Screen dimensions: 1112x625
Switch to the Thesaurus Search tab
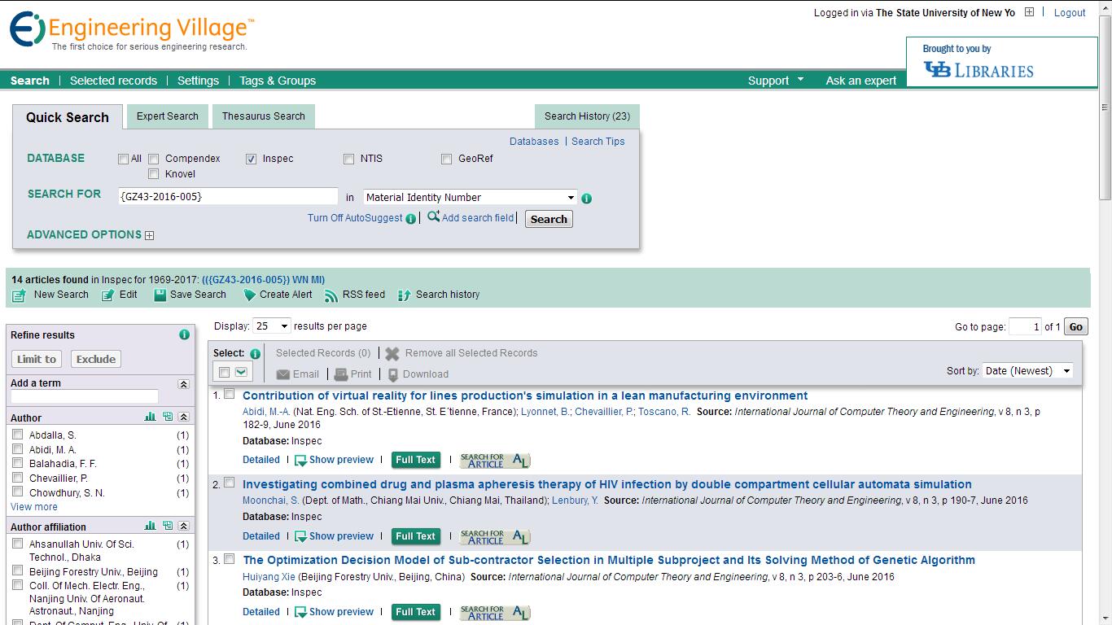(264, 116)
